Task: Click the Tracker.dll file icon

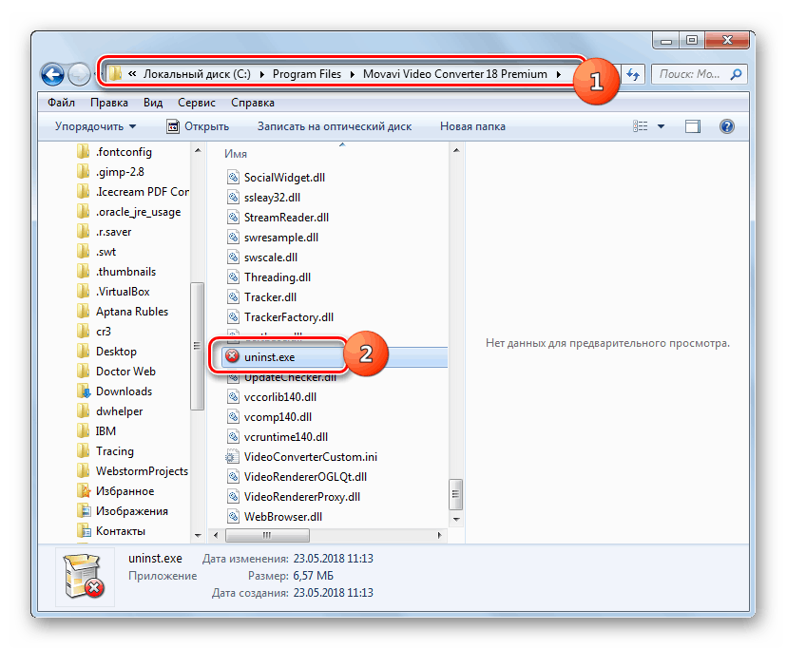Action: (233, 297)
